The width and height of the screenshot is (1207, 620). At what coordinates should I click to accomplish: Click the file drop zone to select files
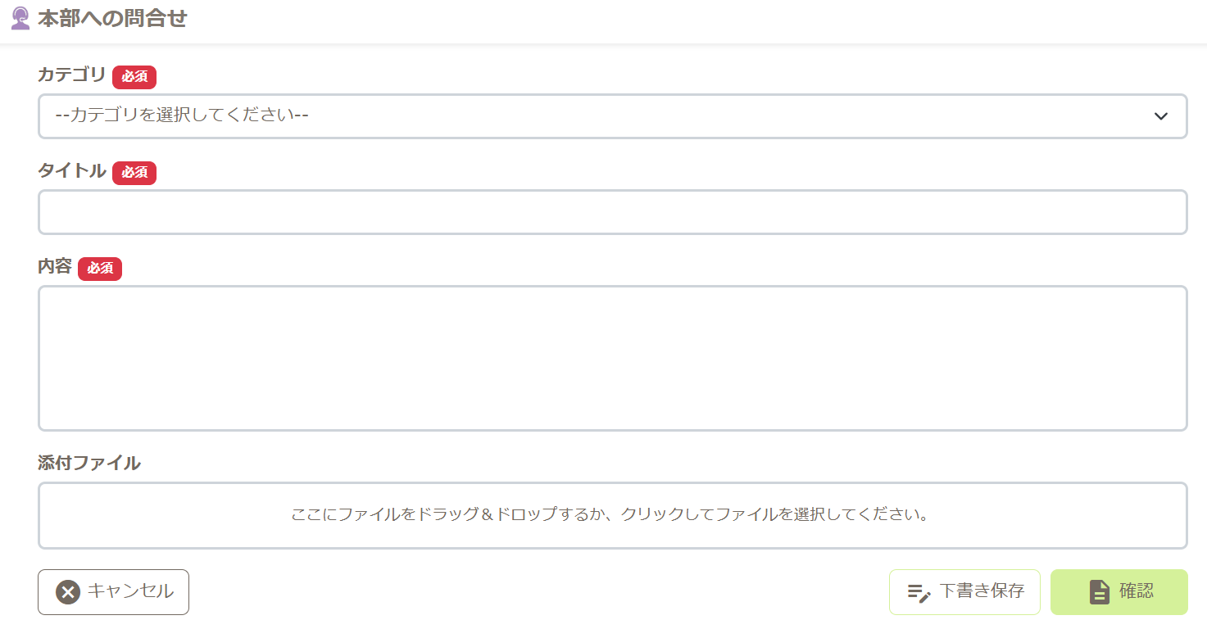pos(612,515)
